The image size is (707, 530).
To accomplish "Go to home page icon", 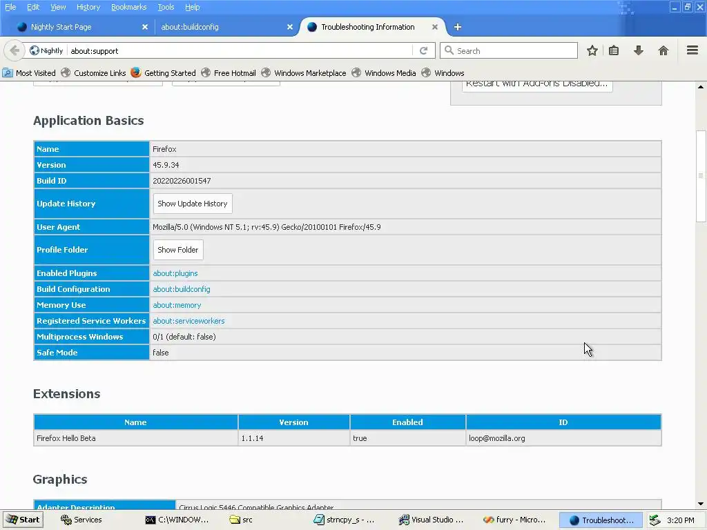I will [664, 50].
